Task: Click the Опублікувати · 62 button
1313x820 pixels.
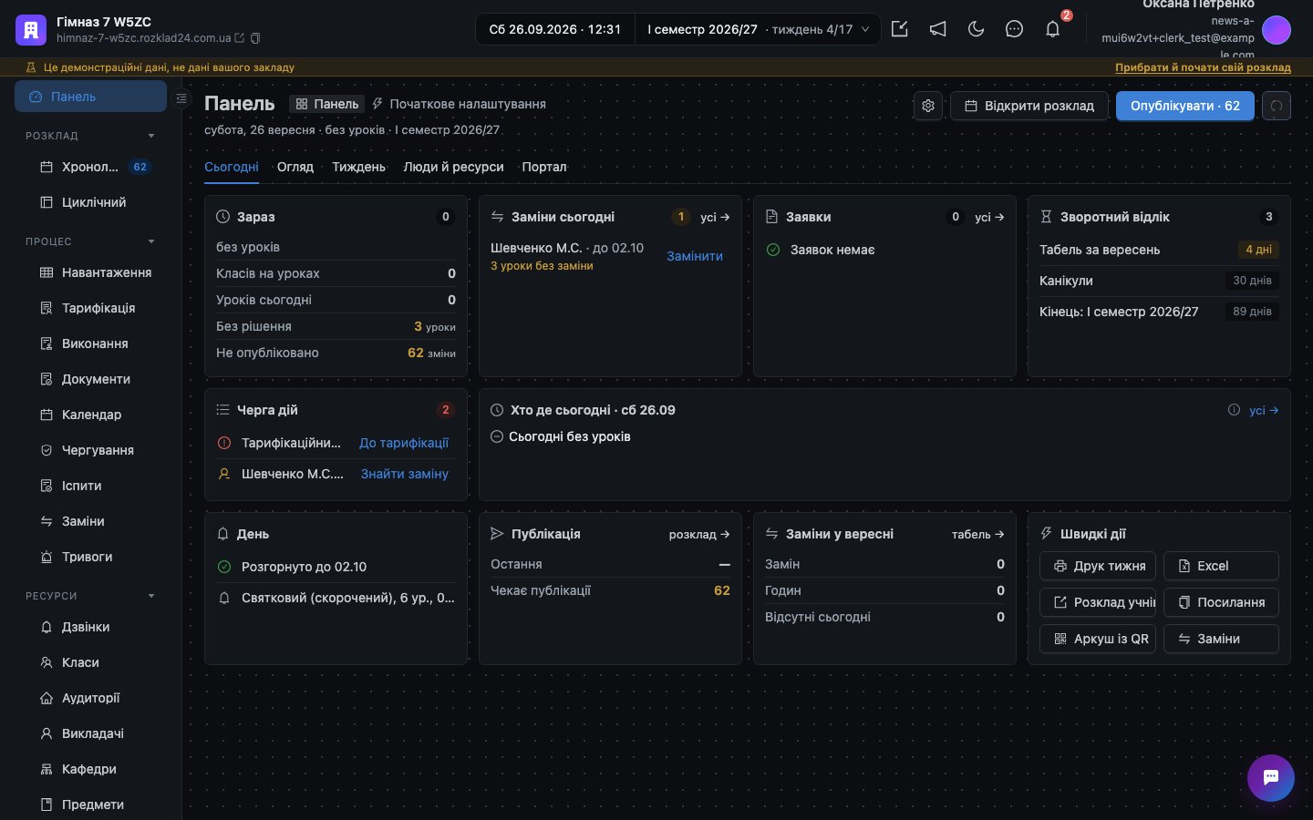Action: pyautogui.click(x=1185, y=106)
